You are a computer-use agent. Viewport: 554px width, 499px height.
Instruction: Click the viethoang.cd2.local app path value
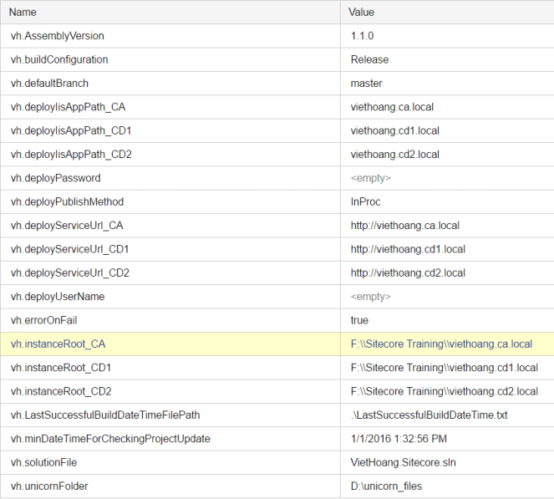pyautogui.click(x=394, y=155)
